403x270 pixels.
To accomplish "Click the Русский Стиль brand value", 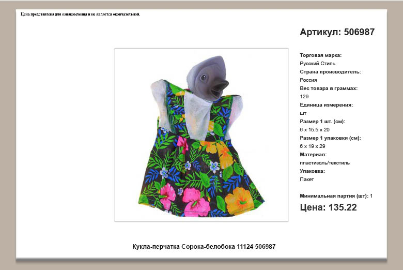I will (317, 64).
